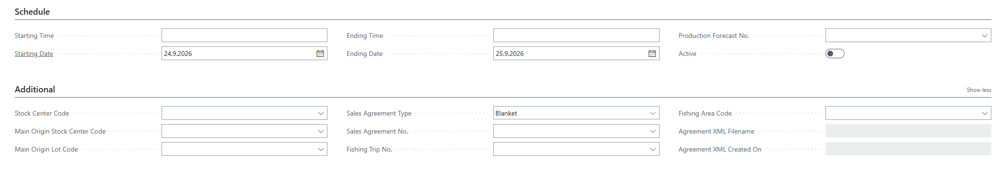The height and width of the screenshot is (171, 998).
Task: Toggle the Active switch
Action: tap(835, 54)
